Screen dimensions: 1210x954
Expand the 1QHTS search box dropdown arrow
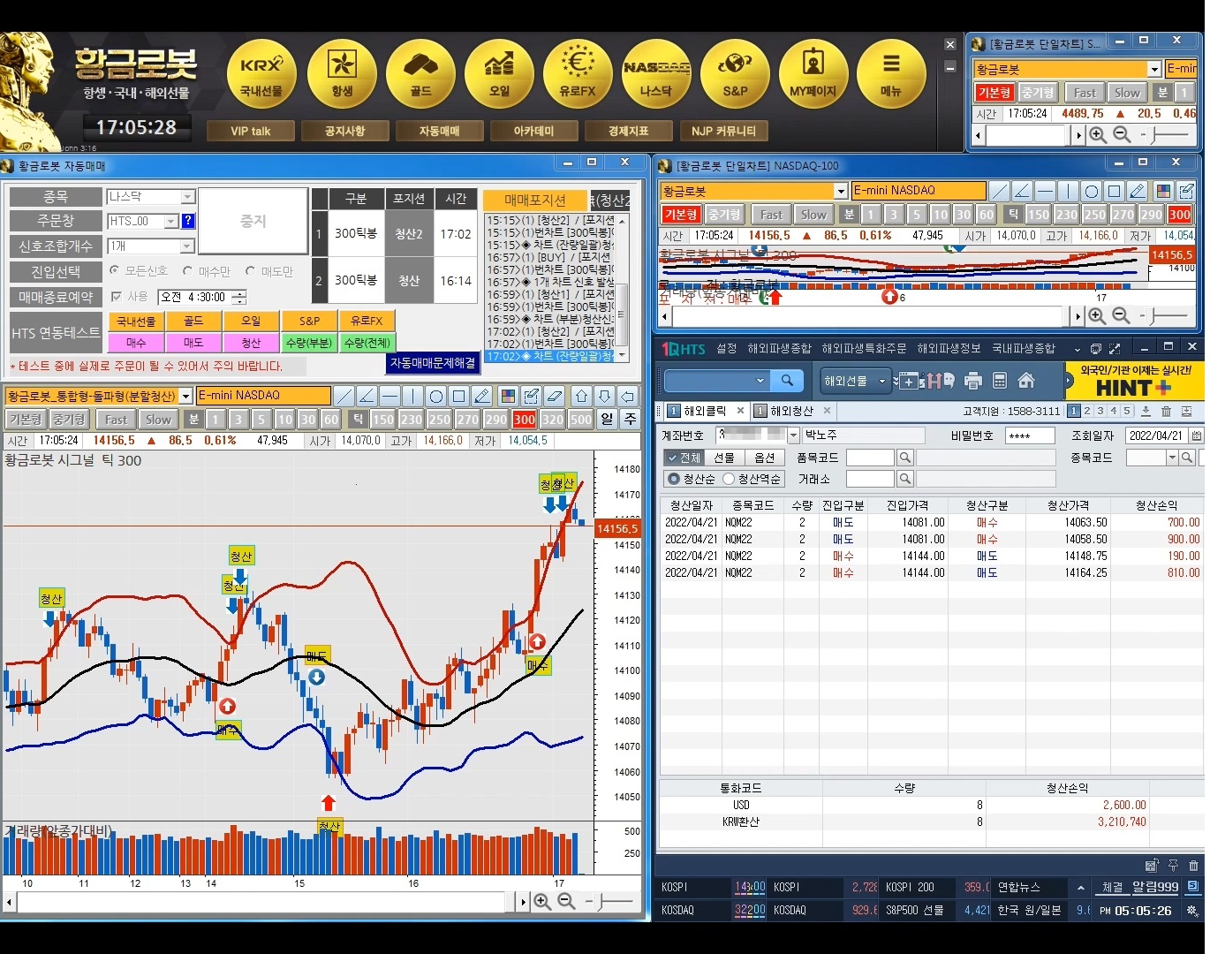point(760,381)
